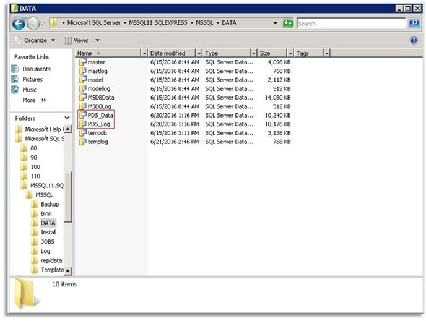The width and height of the screenshot is (426, 321).
Task: Click the Log folder icon in tree
Action: 34,251
